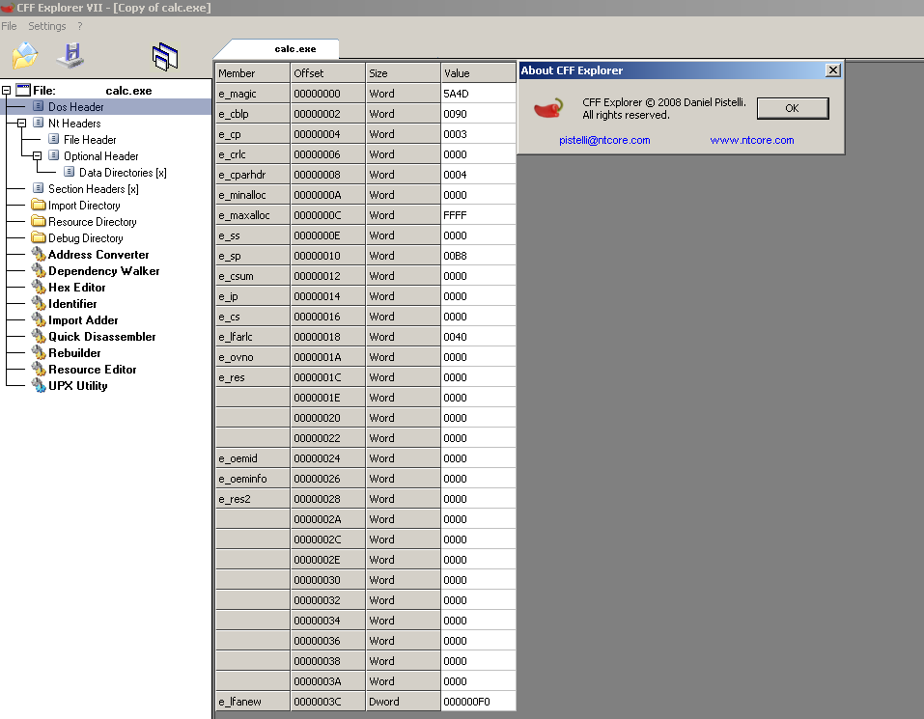Click the Data Directories node icon
The width and height of the screenshot is (924, 719).
[69, 172]
